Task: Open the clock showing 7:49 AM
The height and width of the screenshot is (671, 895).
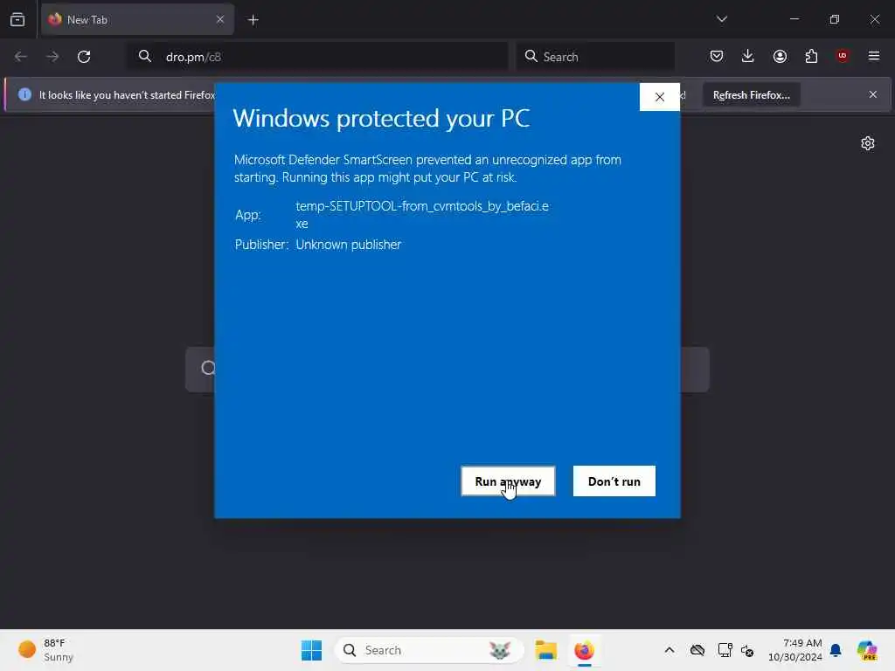Action: coord(795,650)
